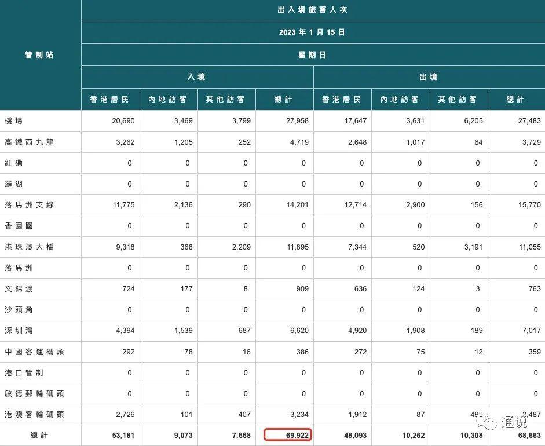The height and width of the screenshot is (446, 545).
Task: Click the 出入境旅客人次 title header
Action: click(313, 10)
